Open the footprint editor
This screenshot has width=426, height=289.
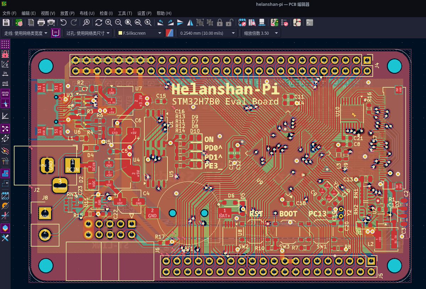pyautogui.click(x=242, y=23)
